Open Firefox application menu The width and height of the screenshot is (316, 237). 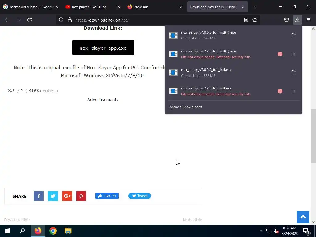(x=309, y=20)
